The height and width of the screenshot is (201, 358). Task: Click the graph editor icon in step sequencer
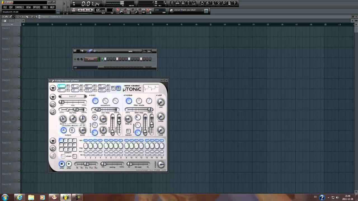(x=144, y=51)
